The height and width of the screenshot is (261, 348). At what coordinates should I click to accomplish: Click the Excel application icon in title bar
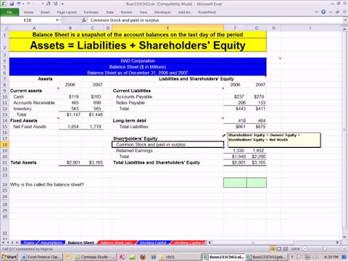click(x=4, y=4)
